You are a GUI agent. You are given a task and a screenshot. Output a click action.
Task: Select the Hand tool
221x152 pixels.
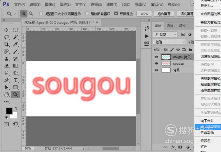pyautogui.click(x=6, y=94)
